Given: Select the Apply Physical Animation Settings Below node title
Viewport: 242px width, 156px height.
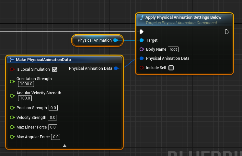Looking at the screenshot, I should coord(183,17).
